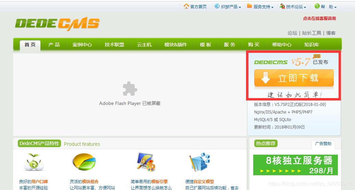Image resolution: width=355 pixels, height=190 pixels.
Task: Click the 便捷自定义模型 feature link
Action: tap(199, 182)
